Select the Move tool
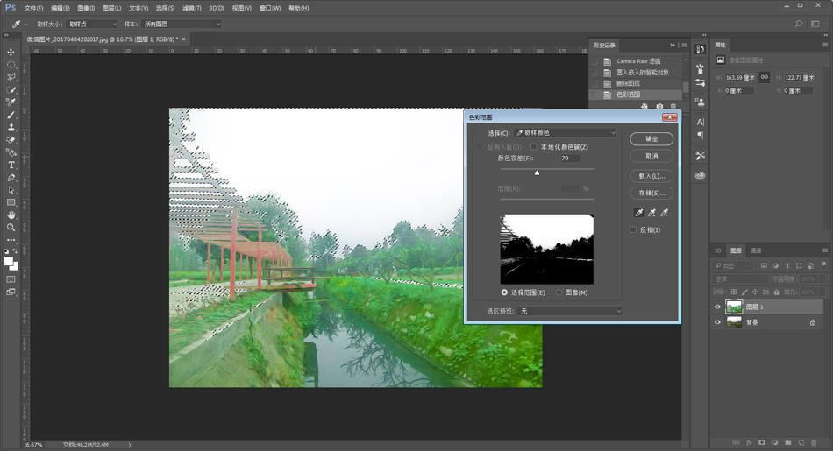 11,52
